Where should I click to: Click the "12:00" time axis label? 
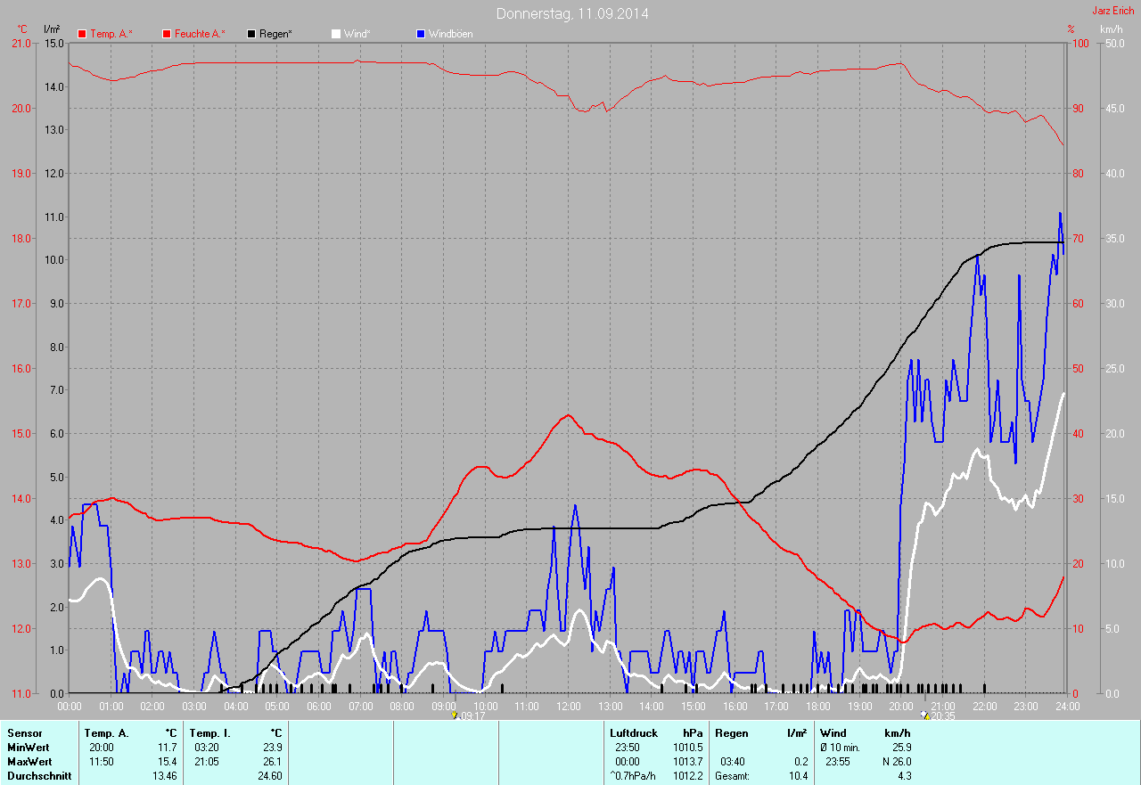(x=568, y=706)
